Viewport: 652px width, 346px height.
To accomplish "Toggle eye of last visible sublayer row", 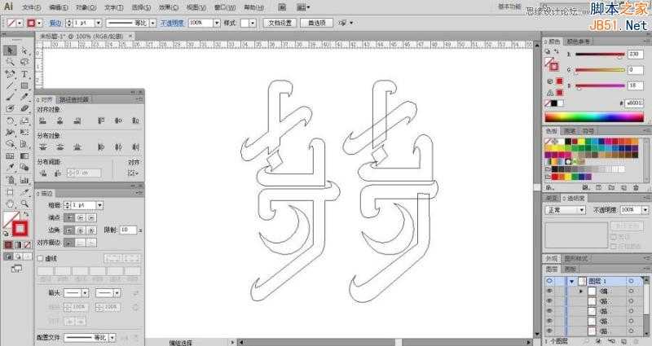I will [549, 331].
